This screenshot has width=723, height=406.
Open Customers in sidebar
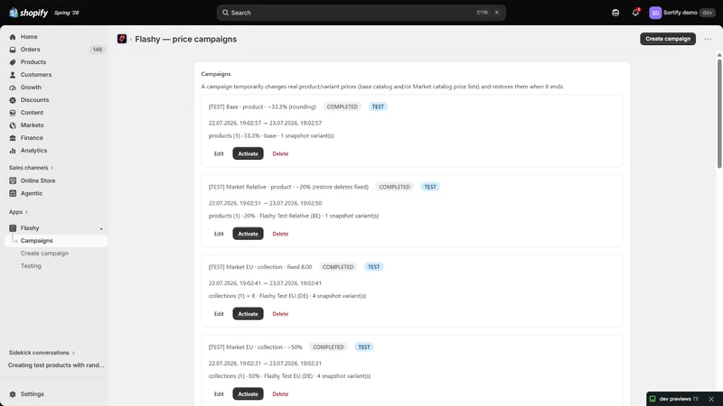tap(36, 75)
